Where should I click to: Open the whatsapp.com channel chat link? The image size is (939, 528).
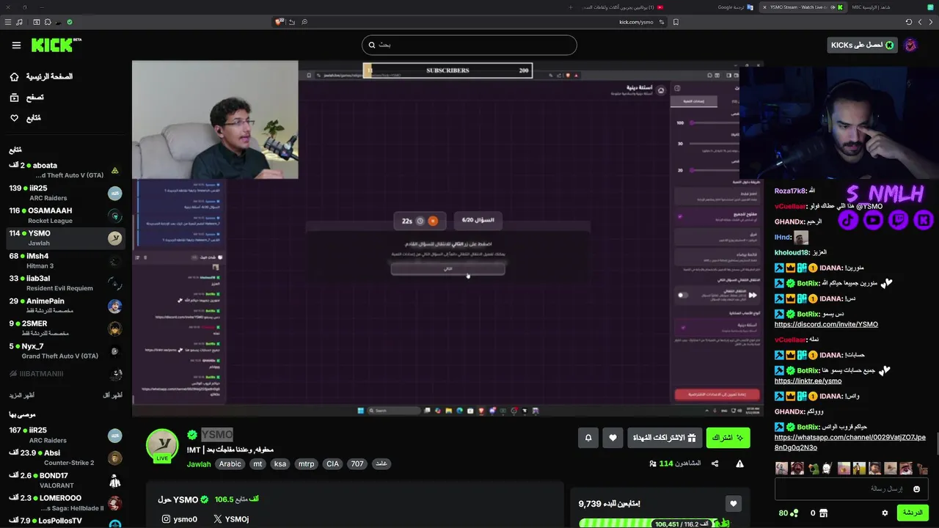pos(850,442)
